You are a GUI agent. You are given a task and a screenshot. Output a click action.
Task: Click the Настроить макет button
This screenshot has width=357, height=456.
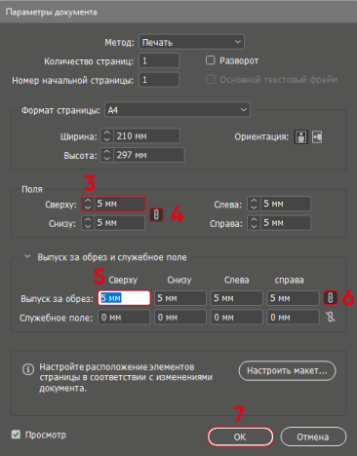pyautogui.click(x=287, y=370)
